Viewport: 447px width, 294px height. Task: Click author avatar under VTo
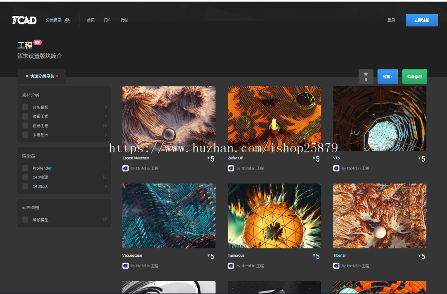(x=336, y=168)
